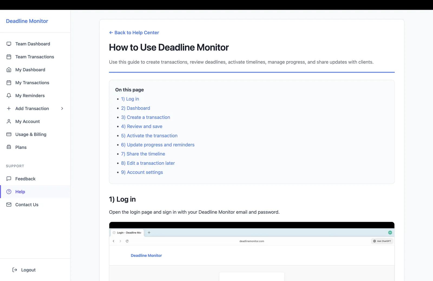
Task: Jump to 1) Log in section
Action: (130, 99)
